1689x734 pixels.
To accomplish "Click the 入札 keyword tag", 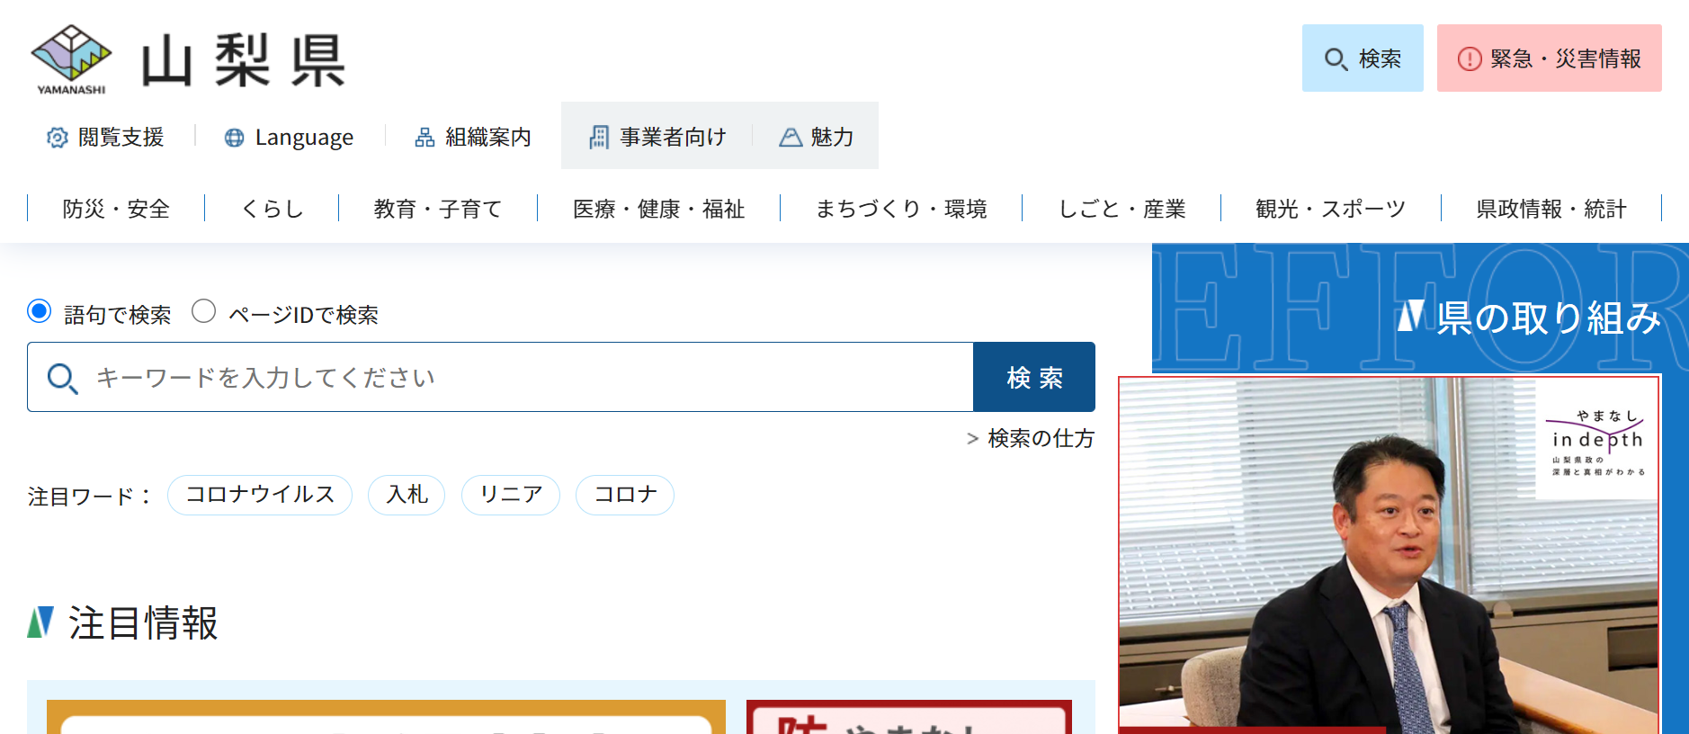I will [x=407, y=495].
